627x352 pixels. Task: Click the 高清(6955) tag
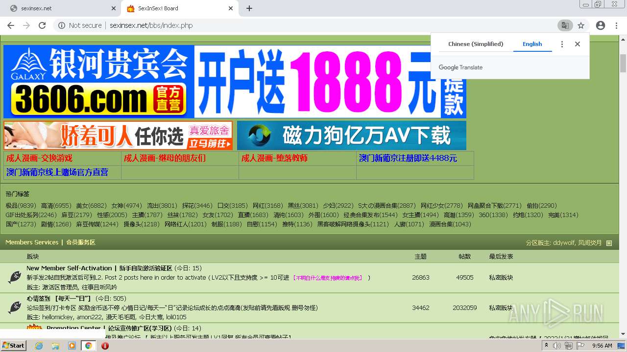pyautogui.click(x=56, y=206)
